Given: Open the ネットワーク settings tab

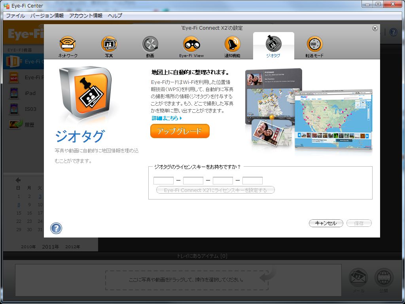Looking at the screenshot, I should (x=68, y=47).
